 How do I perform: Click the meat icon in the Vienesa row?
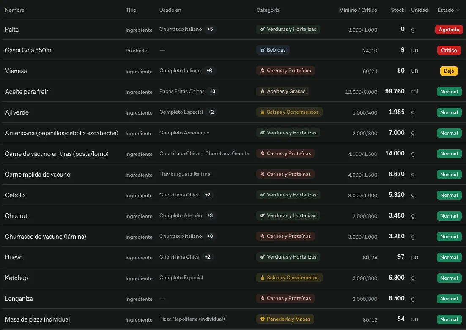[x=263, y=71]
